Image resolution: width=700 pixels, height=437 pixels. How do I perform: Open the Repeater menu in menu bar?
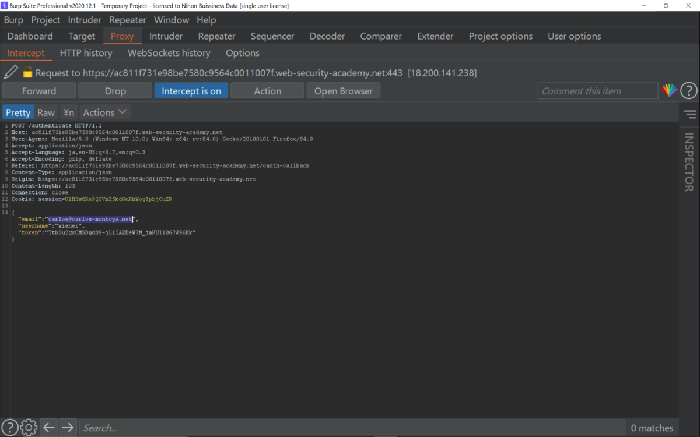128,20
